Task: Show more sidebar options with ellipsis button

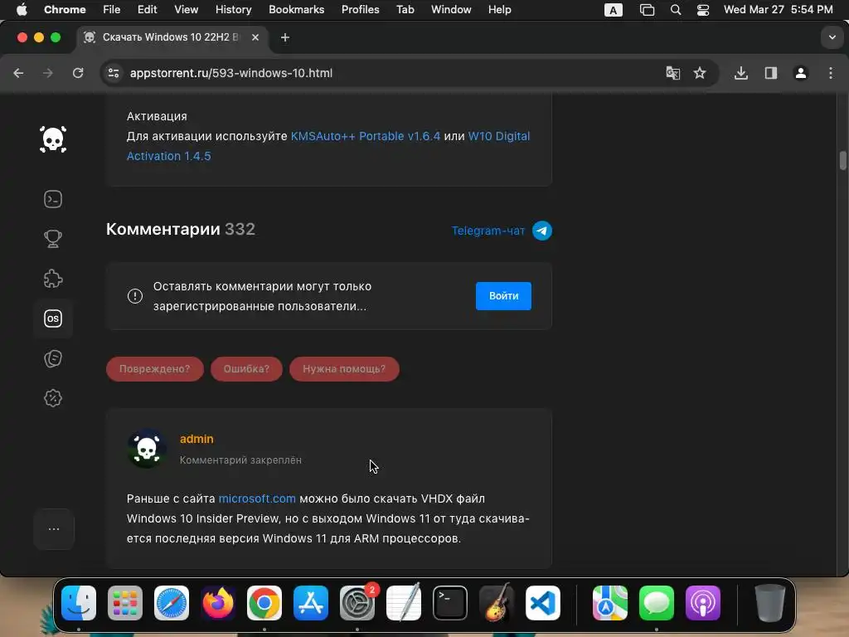Action: [x=54, y=529]
